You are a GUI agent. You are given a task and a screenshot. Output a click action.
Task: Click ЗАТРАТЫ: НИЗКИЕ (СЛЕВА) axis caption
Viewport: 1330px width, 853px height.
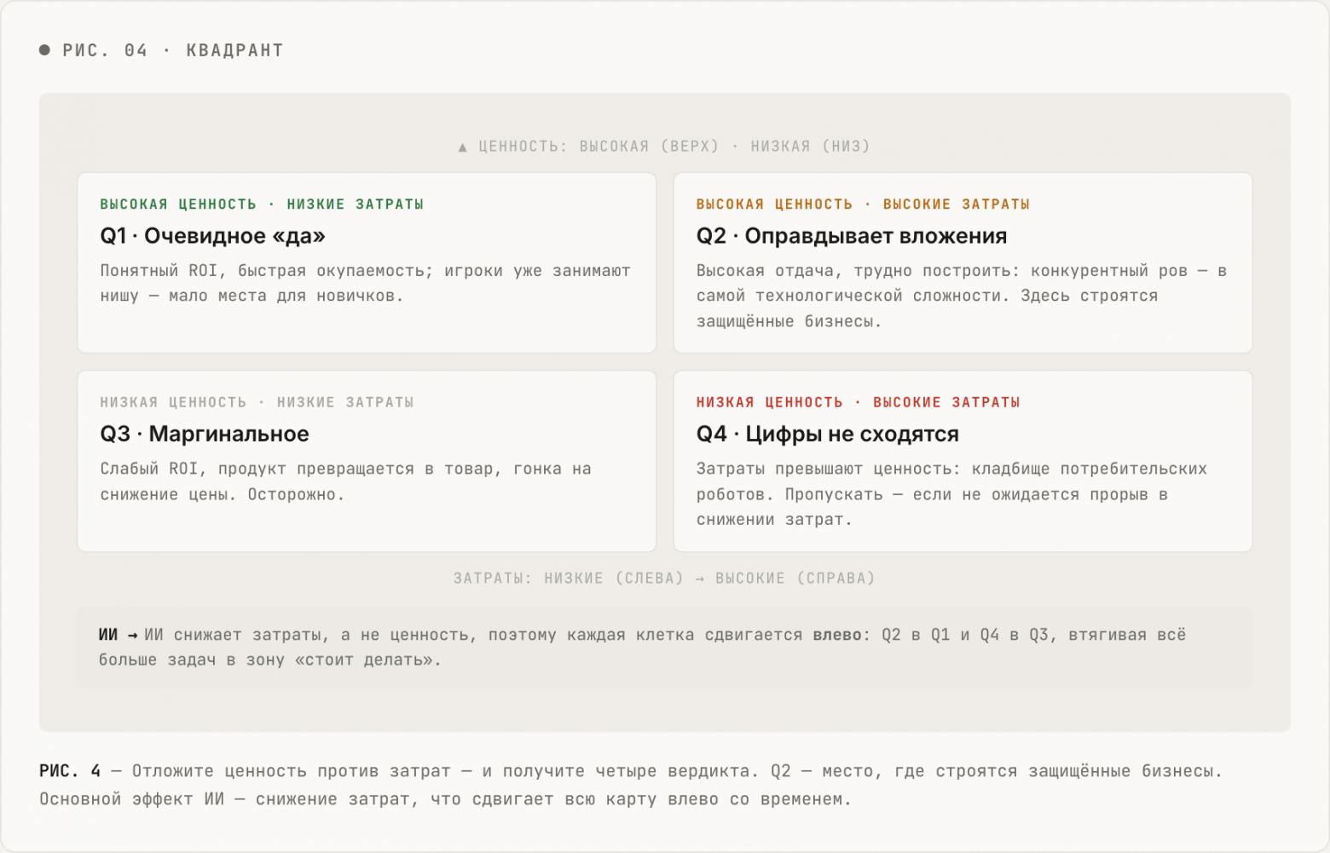pyautogui.click(x=569, y=579)
